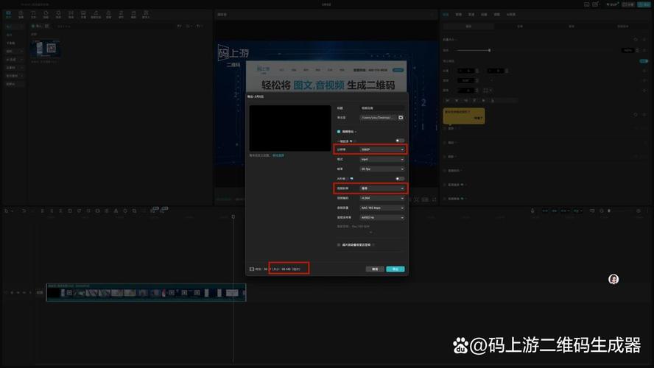
Task: Open the bitrate dropdown in export dialog
Action: pyautogui.click(x=382, y=188)
